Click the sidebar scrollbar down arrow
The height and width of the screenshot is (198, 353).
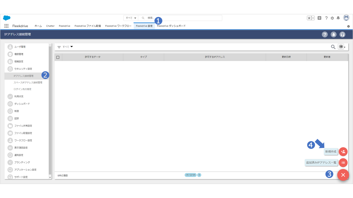(50, 178)
